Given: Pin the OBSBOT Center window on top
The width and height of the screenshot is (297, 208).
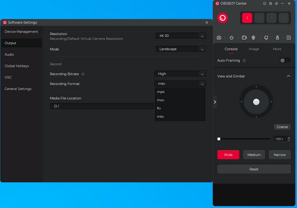Looking at the screenshot, I should pyautogui.click(x=276, y=3).
